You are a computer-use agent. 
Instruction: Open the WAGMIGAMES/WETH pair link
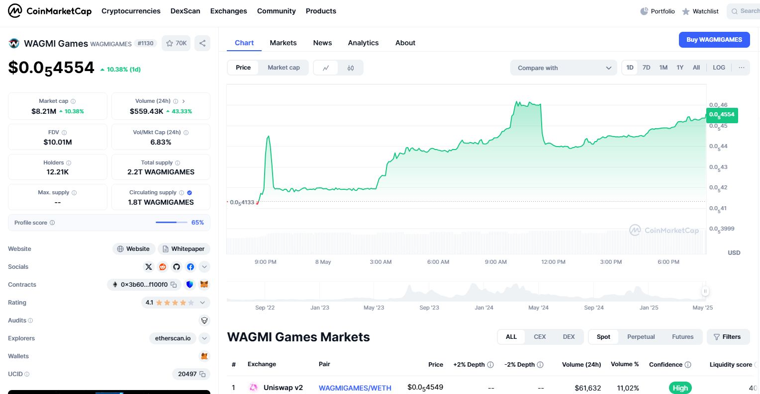click(355, 388)
